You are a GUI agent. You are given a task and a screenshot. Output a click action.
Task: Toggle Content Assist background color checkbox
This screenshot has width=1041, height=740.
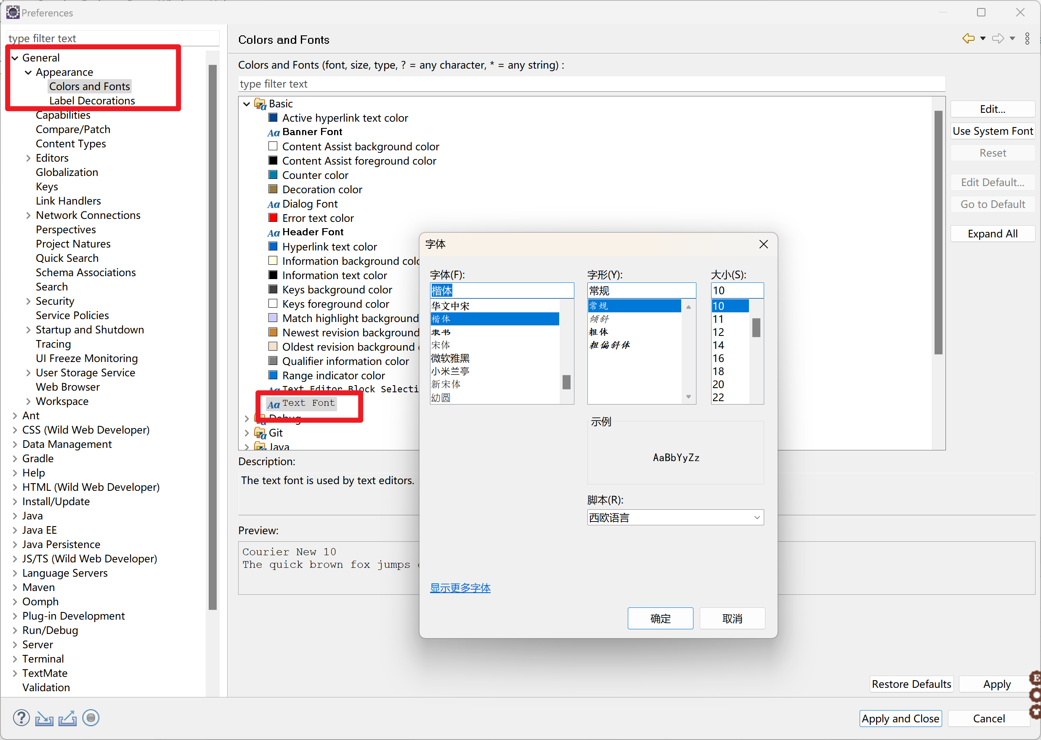(x=273, y=146)
